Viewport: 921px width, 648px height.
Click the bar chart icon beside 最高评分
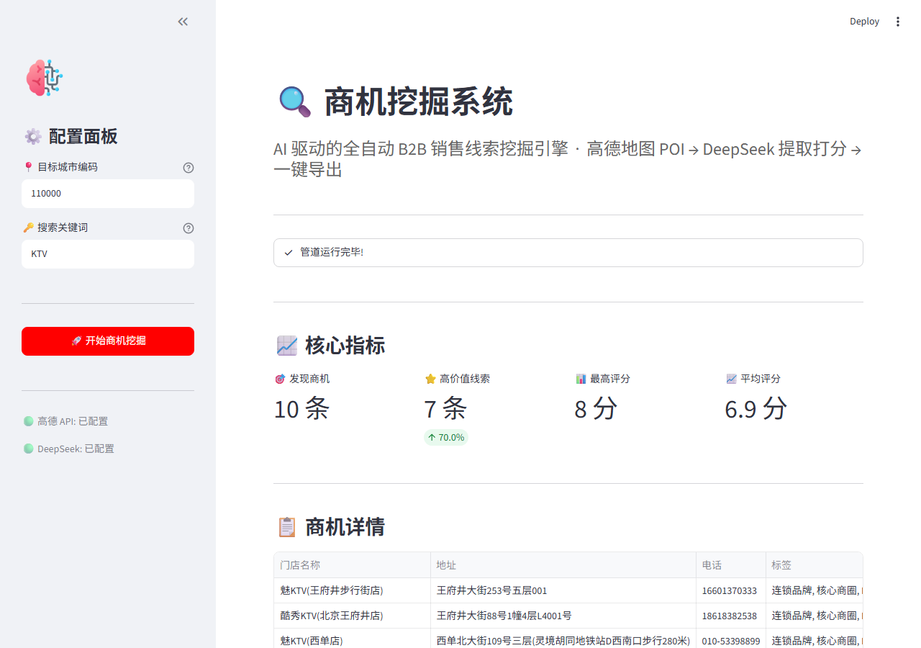[581, 379]
